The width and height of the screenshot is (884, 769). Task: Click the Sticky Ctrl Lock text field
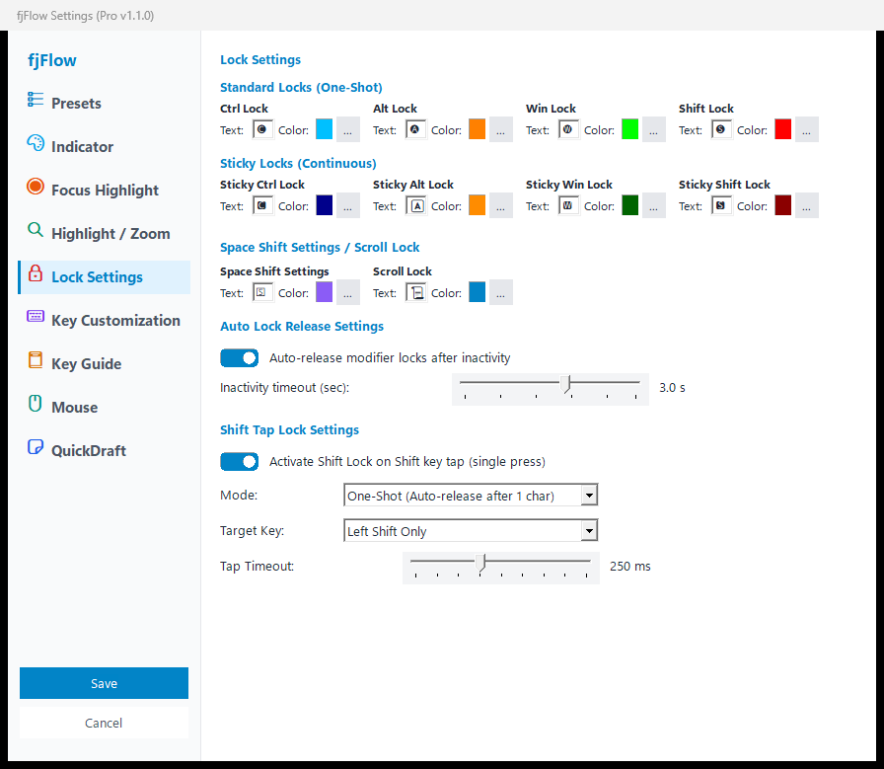click(262, 206)
